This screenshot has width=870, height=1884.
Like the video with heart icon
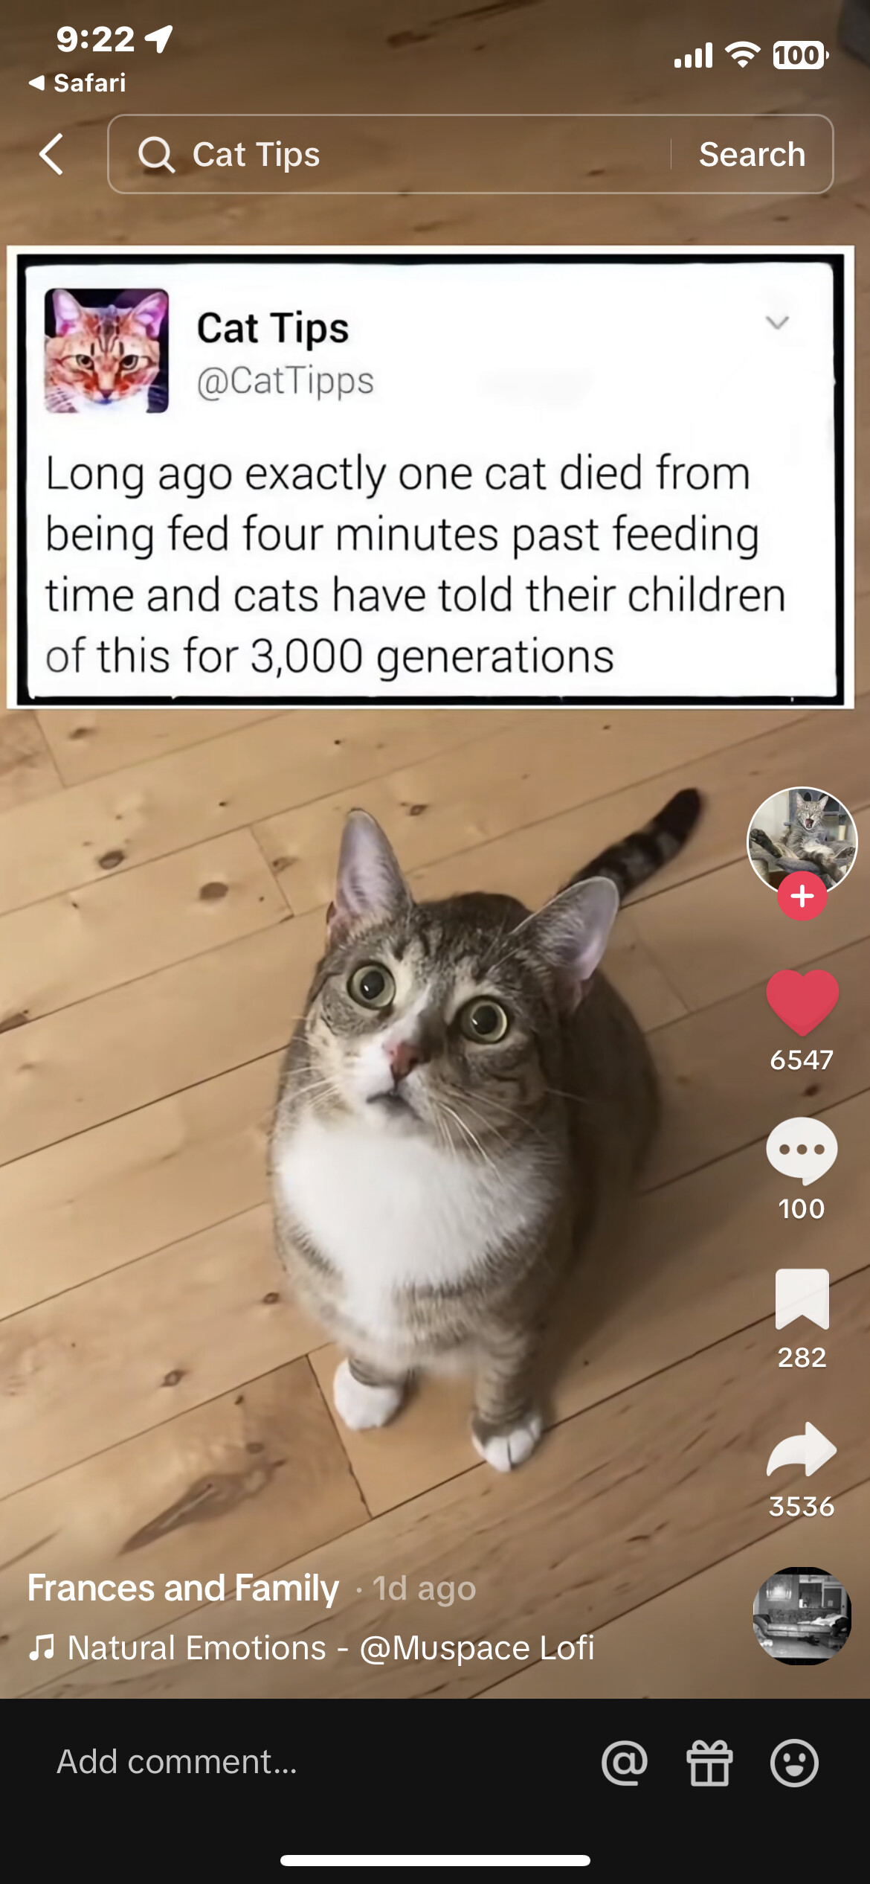pos(802,1002)
